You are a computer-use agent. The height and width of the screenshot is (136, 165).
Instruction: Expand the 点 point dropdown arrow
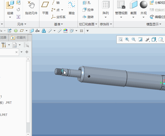[x=62, y=10]
